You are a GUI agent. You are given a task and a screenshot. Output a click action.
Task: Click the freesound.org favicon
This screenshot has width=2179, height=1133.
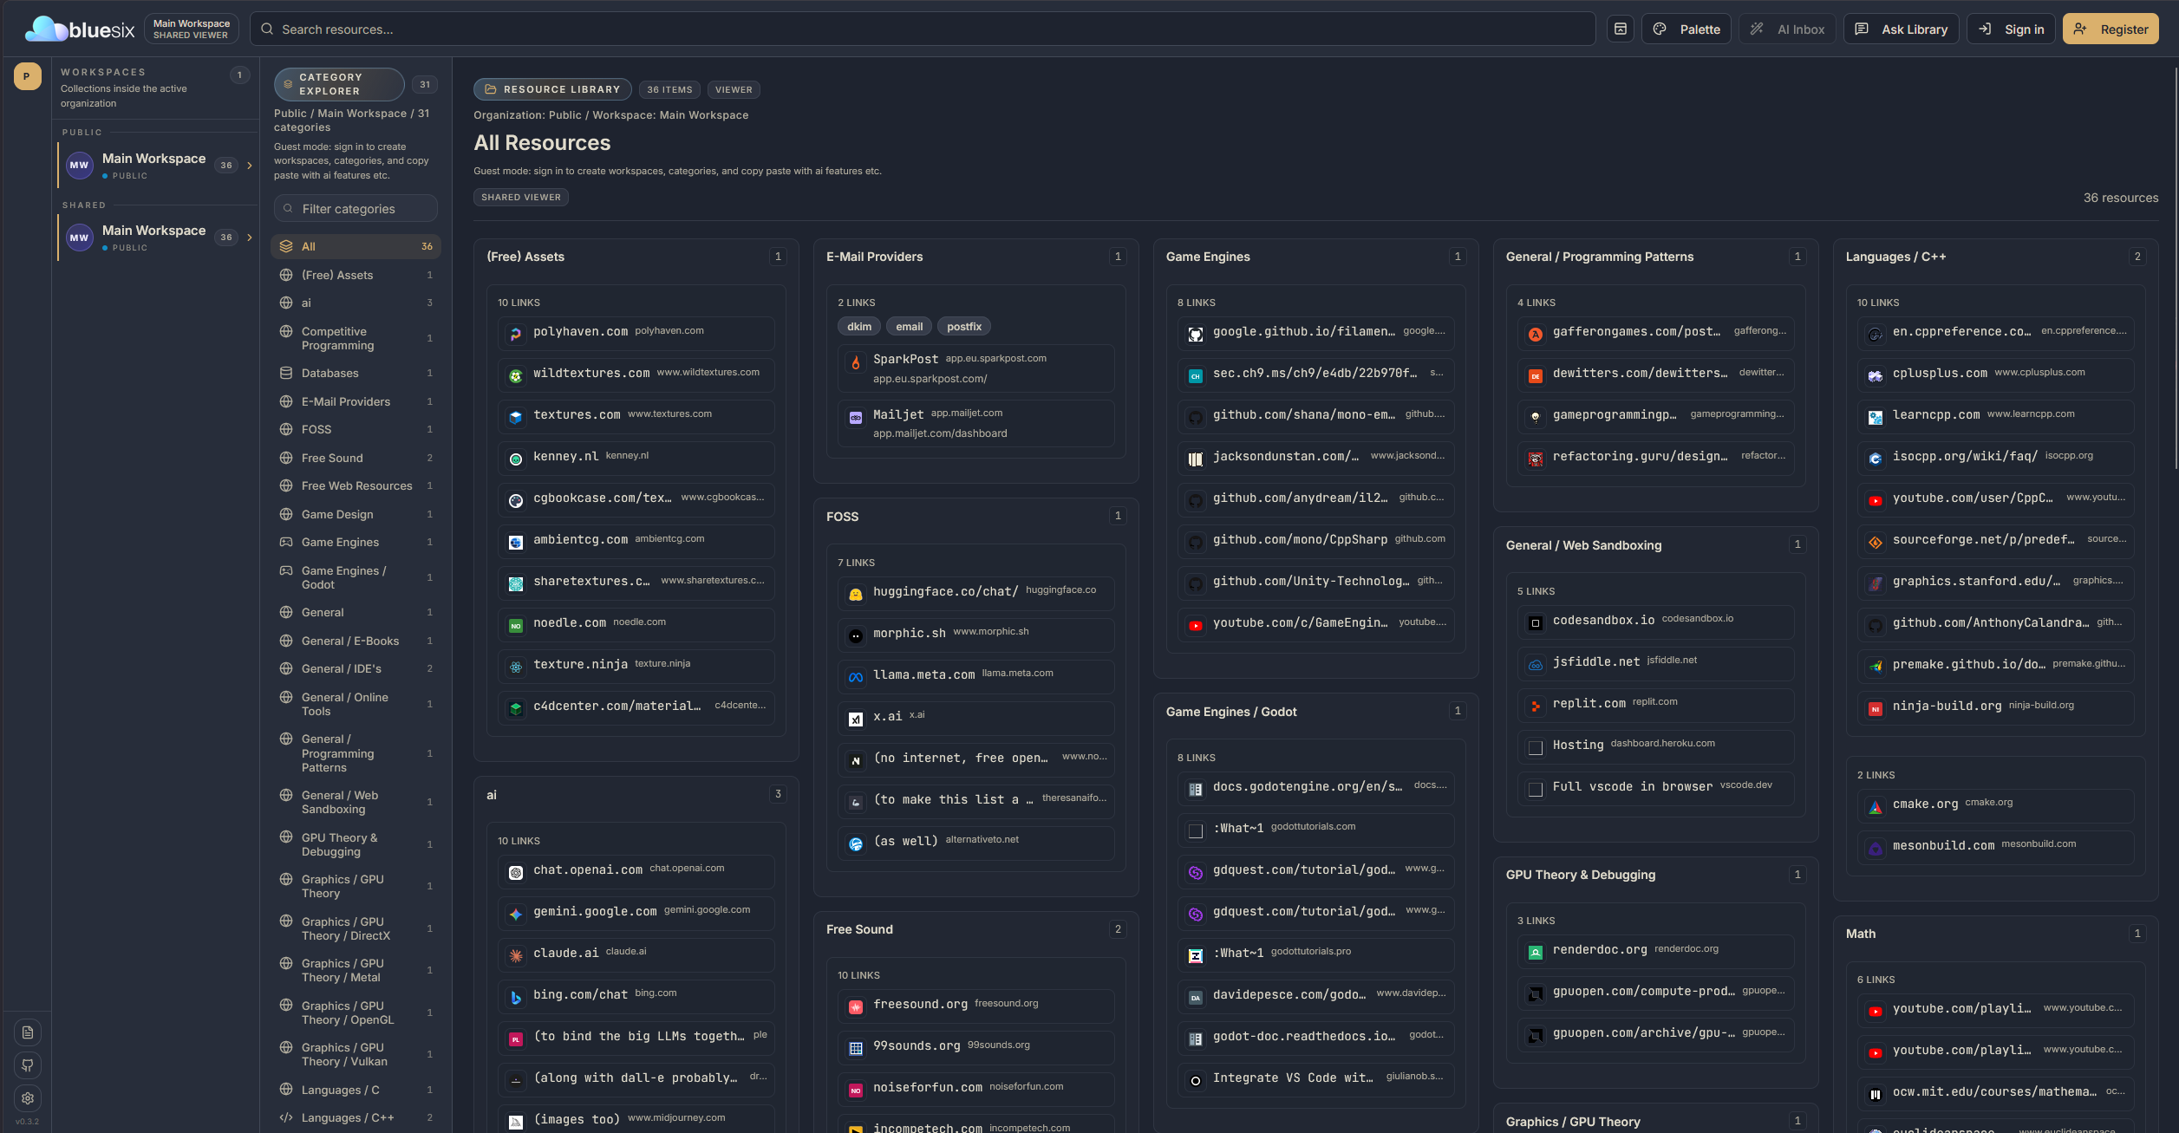coord(856,1007)
